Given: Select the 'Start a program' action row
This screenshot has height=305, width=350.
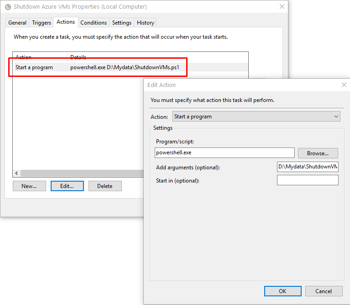Looking at the screenshot, I should (131, 67).
